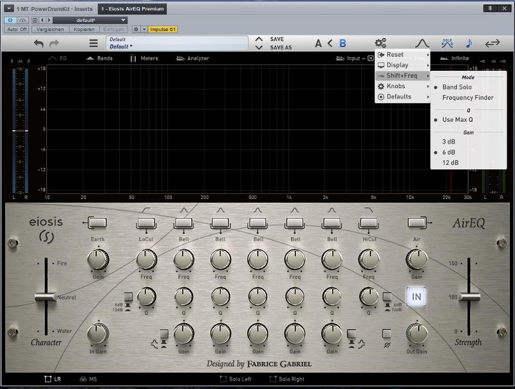Select the LR channel mode

pos(53,379)
